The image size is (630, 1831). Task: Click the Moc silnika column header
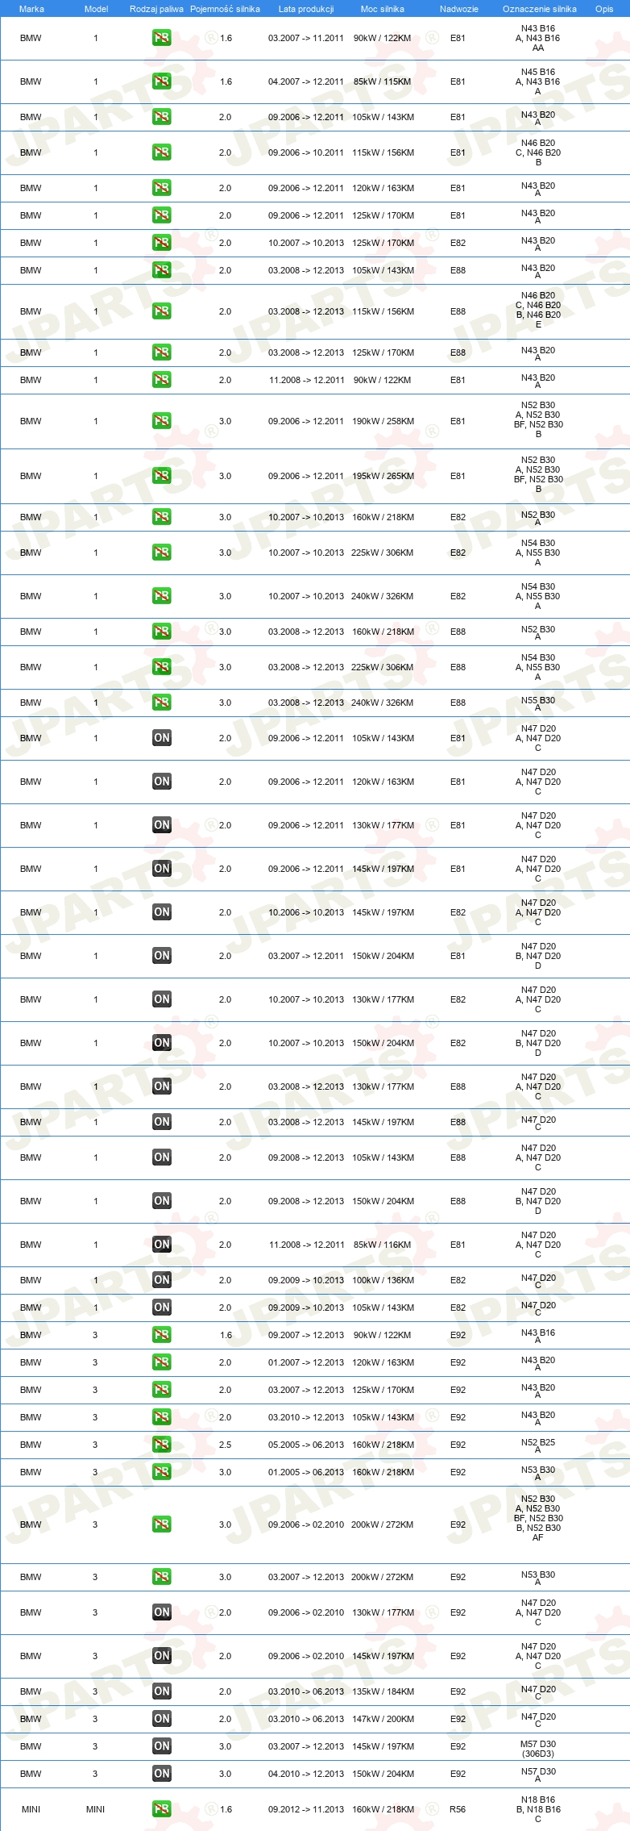383,9
